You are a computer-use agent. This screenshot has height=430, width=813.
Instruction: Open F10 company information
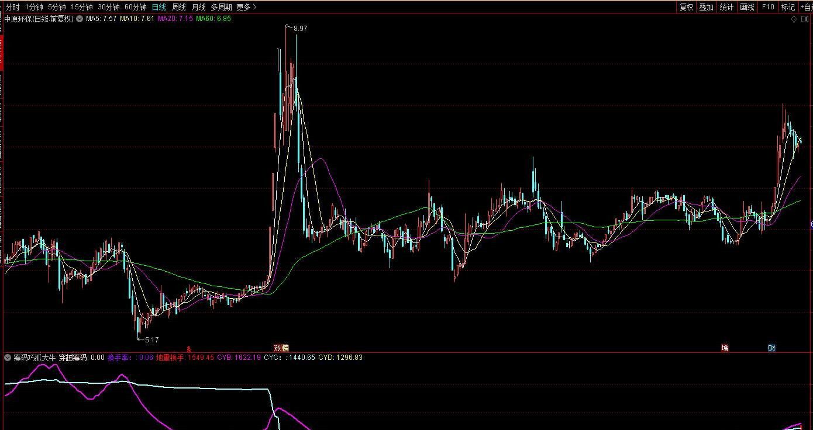click(768, 7)
